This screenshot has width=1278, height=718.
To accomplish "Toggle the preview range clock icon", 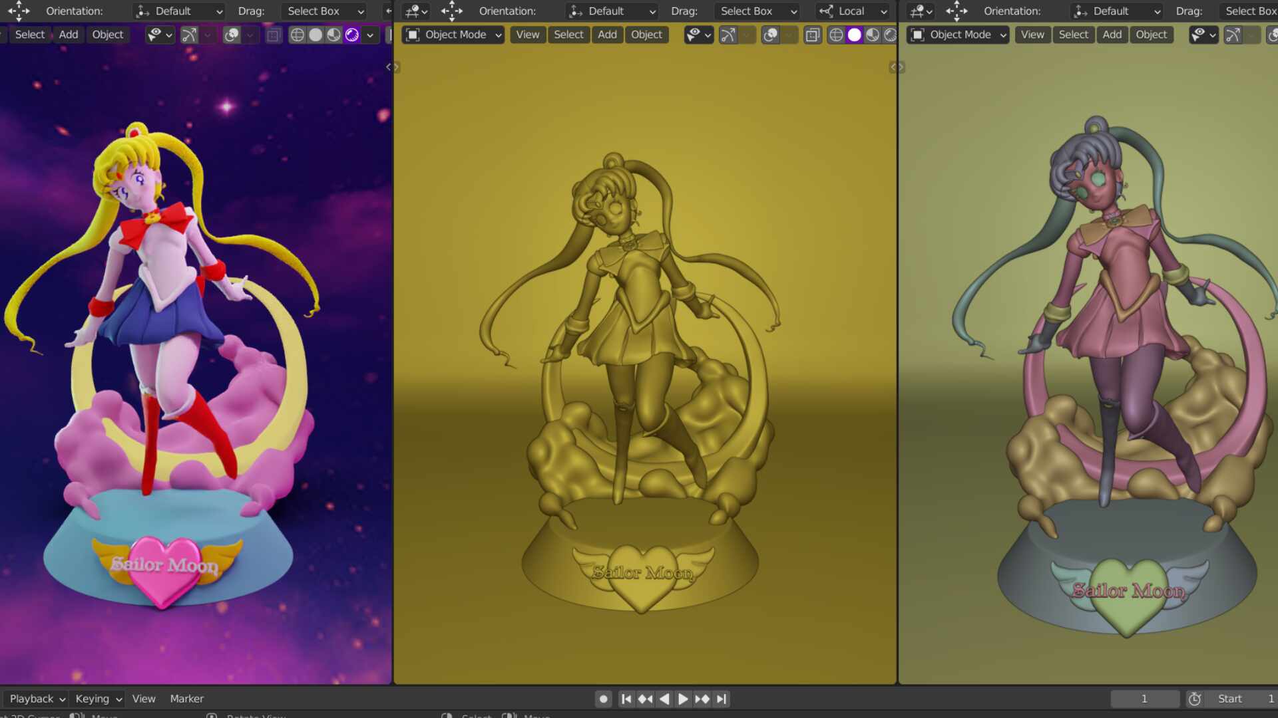I will [1195, 699].
